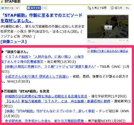Image resolution: width=134 pixels, height=125 pixels.
Task: Click the video player's rightmost control icon
Action: click(x=127, y=40)
